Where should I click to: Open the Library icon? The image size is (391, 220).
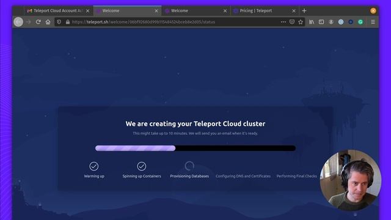coord(312,22)
